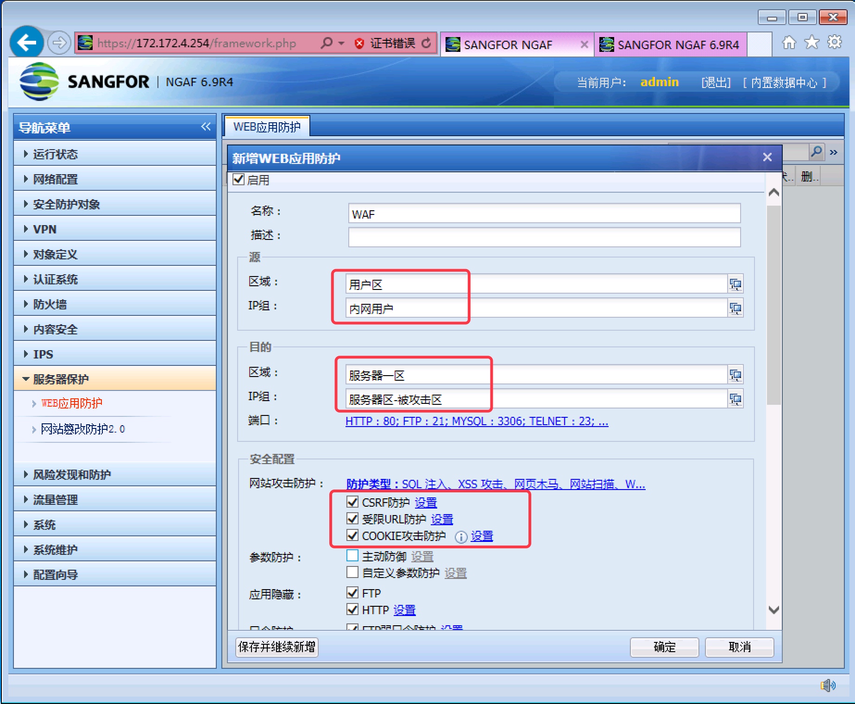Open the browser home icon
855x704 pixels.
pyautogui.click(x=789, y=43)
